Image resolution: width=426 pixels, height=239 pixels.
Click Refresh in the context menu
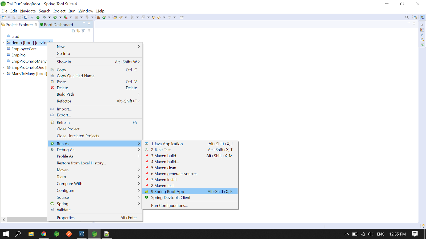(95, 122)
